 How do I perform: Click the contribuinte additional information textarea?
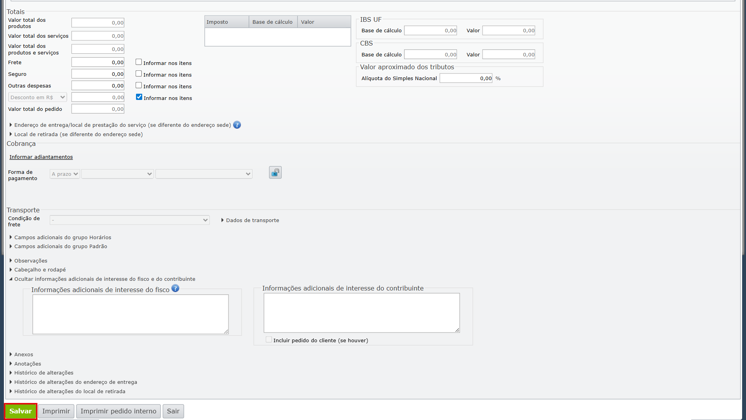click(x=362, y=313)
